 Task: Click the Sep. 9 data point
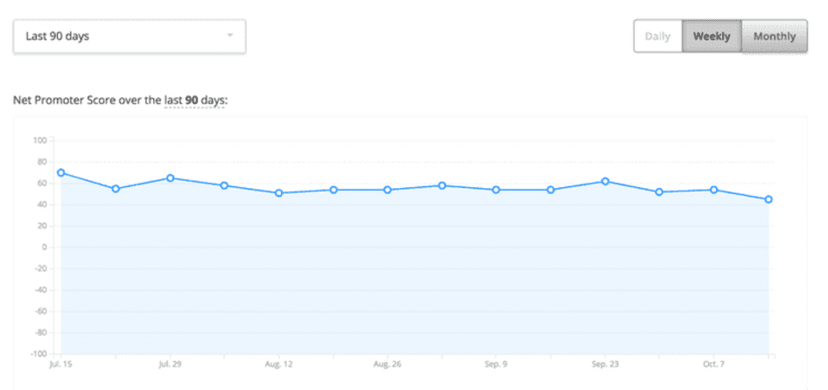pyautogui.click(x=496, y=190)
